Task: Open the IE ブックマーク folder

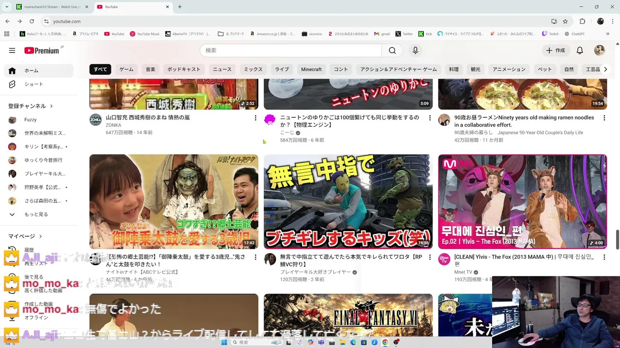Action: [x=231, y=34]
